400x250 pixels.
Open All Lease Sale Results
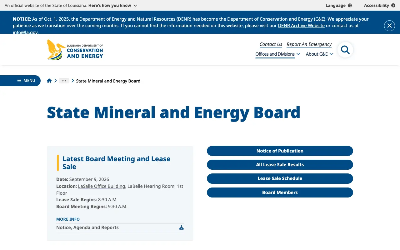point(280,165)
